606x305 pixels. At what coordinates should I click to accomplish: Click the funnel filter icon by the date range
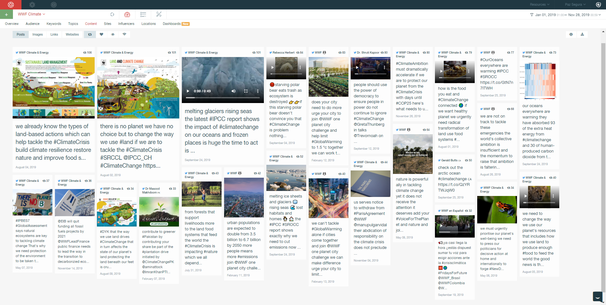(x=532, y=15)
